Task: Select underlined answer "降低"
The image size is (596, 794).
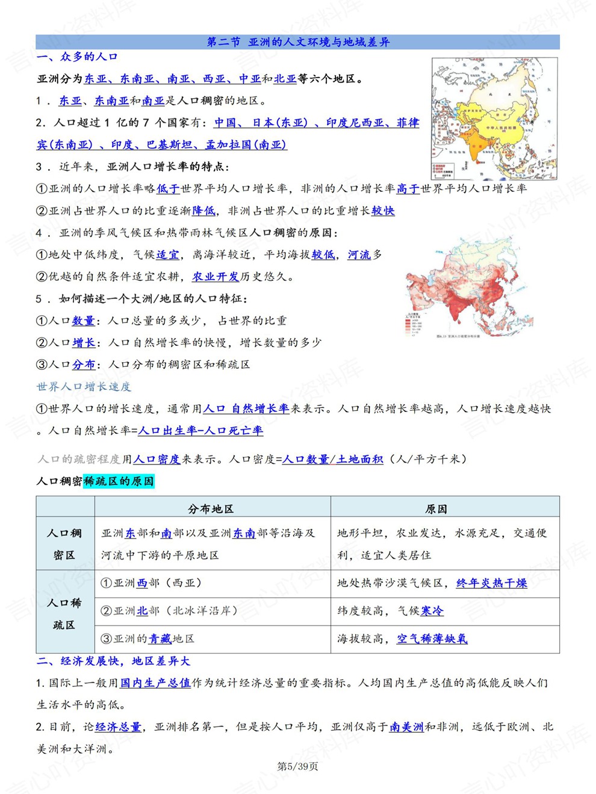Action: click(x=203, y=211)
